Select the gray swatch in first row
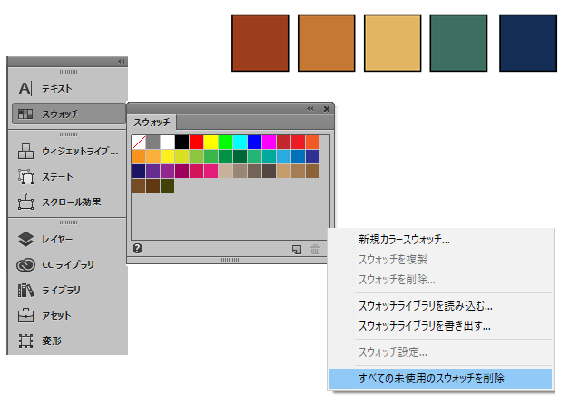The height and width of the screenshot is (405, 570). [x=153, y=143]
